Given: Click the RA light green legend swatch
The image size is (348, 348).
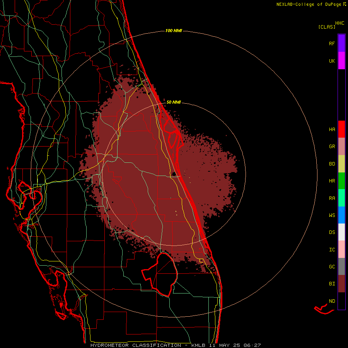Looking at the screenshot, I should coord(341,198).
